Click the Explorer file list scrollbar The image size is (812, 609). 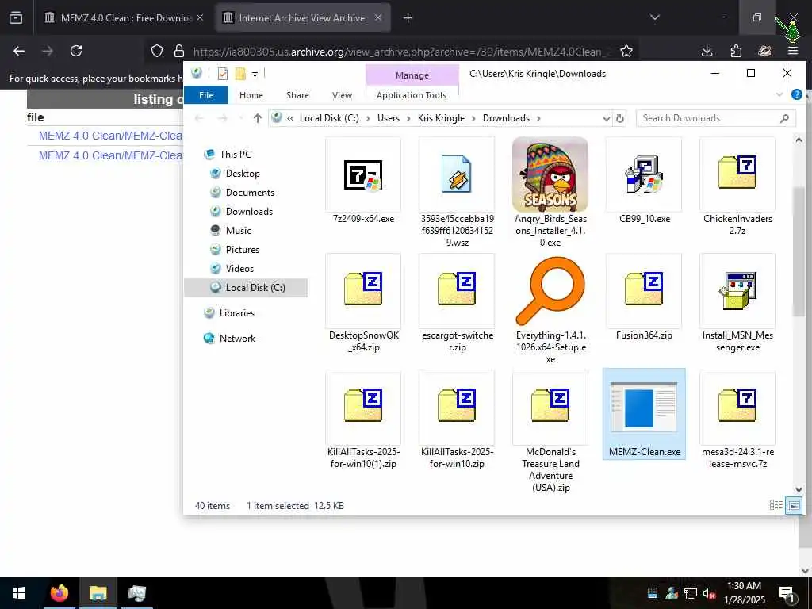(798, 252)
